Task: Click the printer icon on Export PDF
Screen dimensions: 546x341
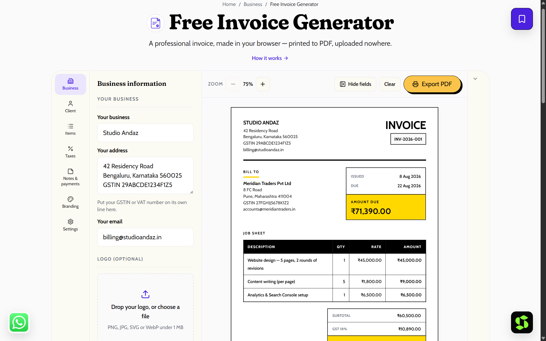Action: [415, 84]
